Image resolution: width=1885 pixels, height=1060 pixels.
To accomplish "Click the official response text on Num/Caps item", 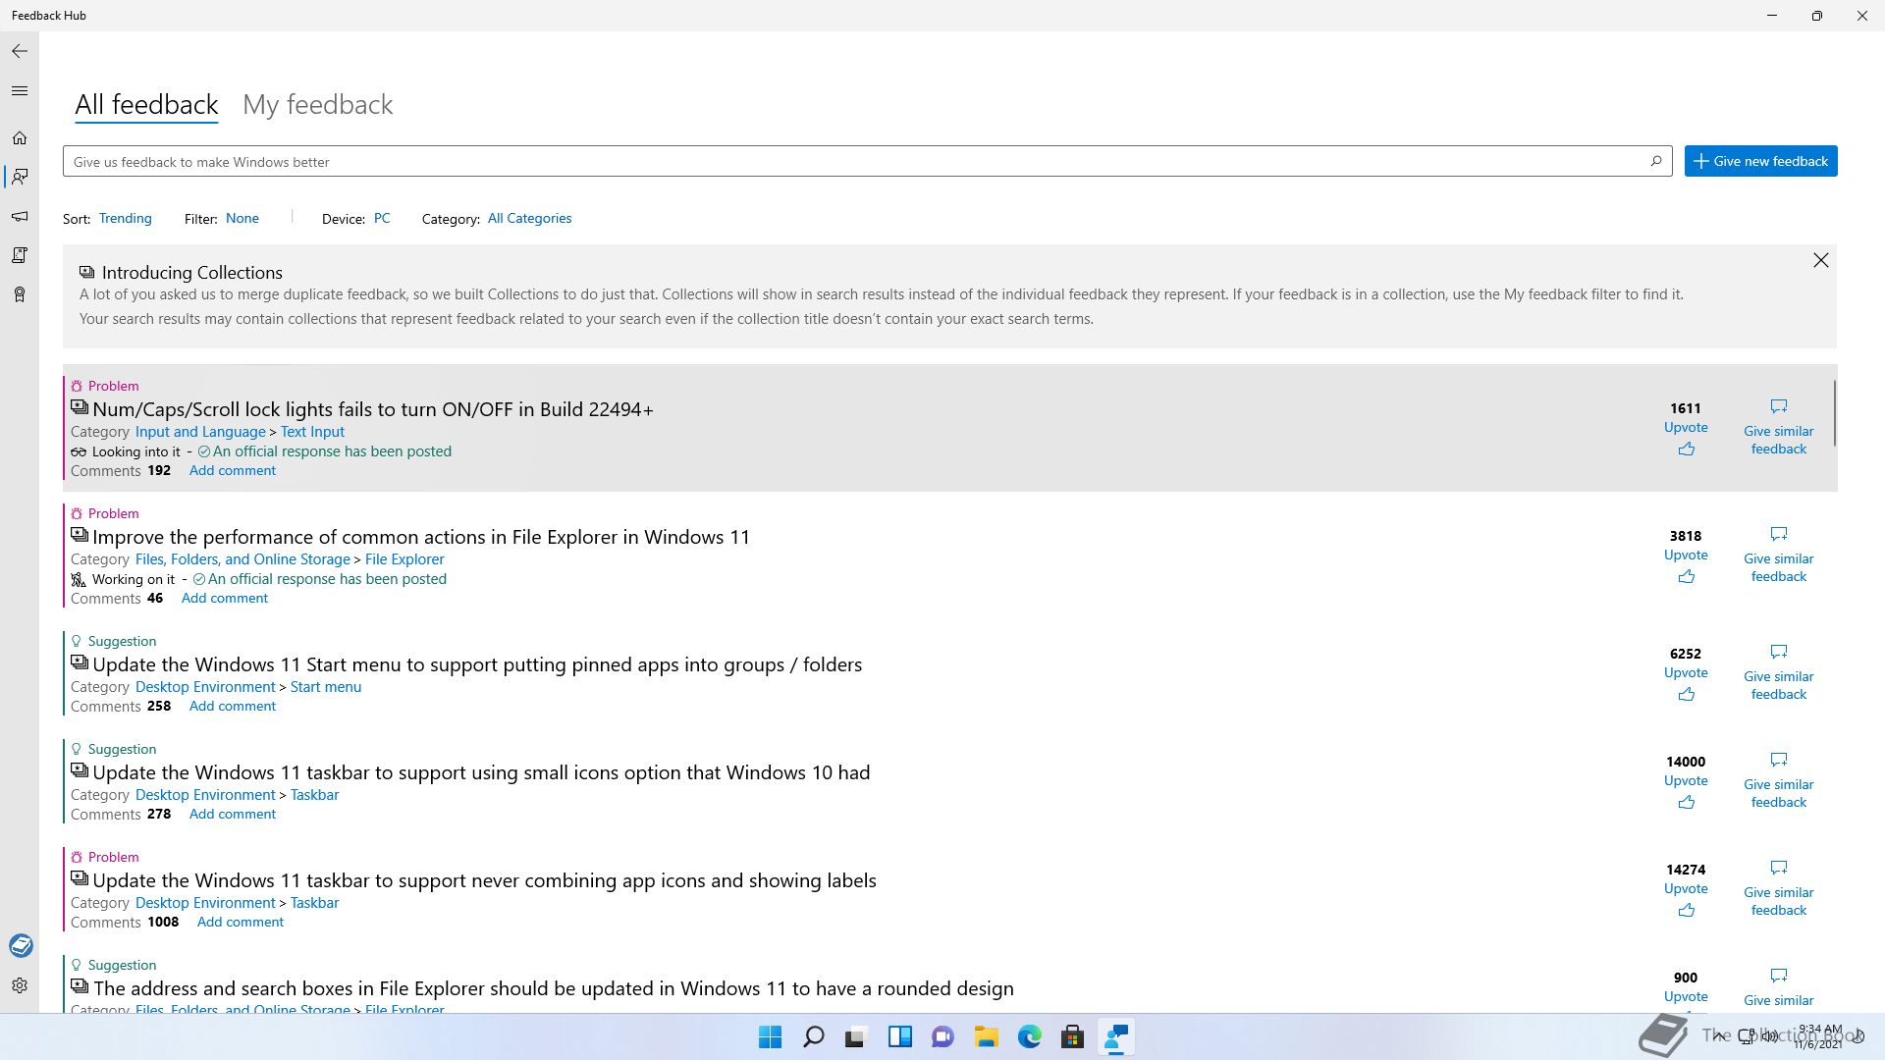I will [x=332, y=451].
